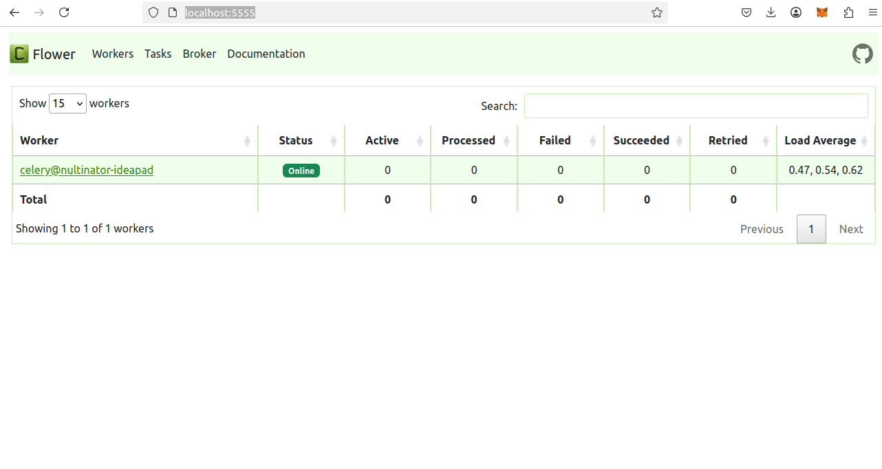Open the Workers nav item

coord(113,54)
